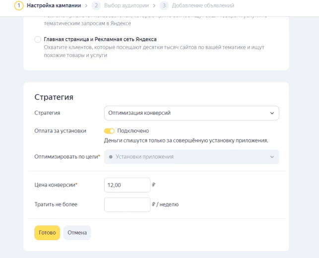Open the Оптимизация конверсий strategy dropdown

point(191,113)
